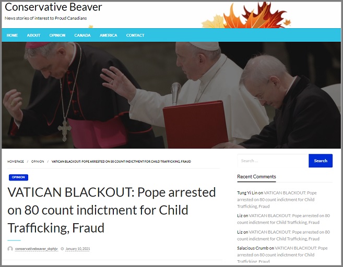Focus the Search input field

click(x=273, y=161)
